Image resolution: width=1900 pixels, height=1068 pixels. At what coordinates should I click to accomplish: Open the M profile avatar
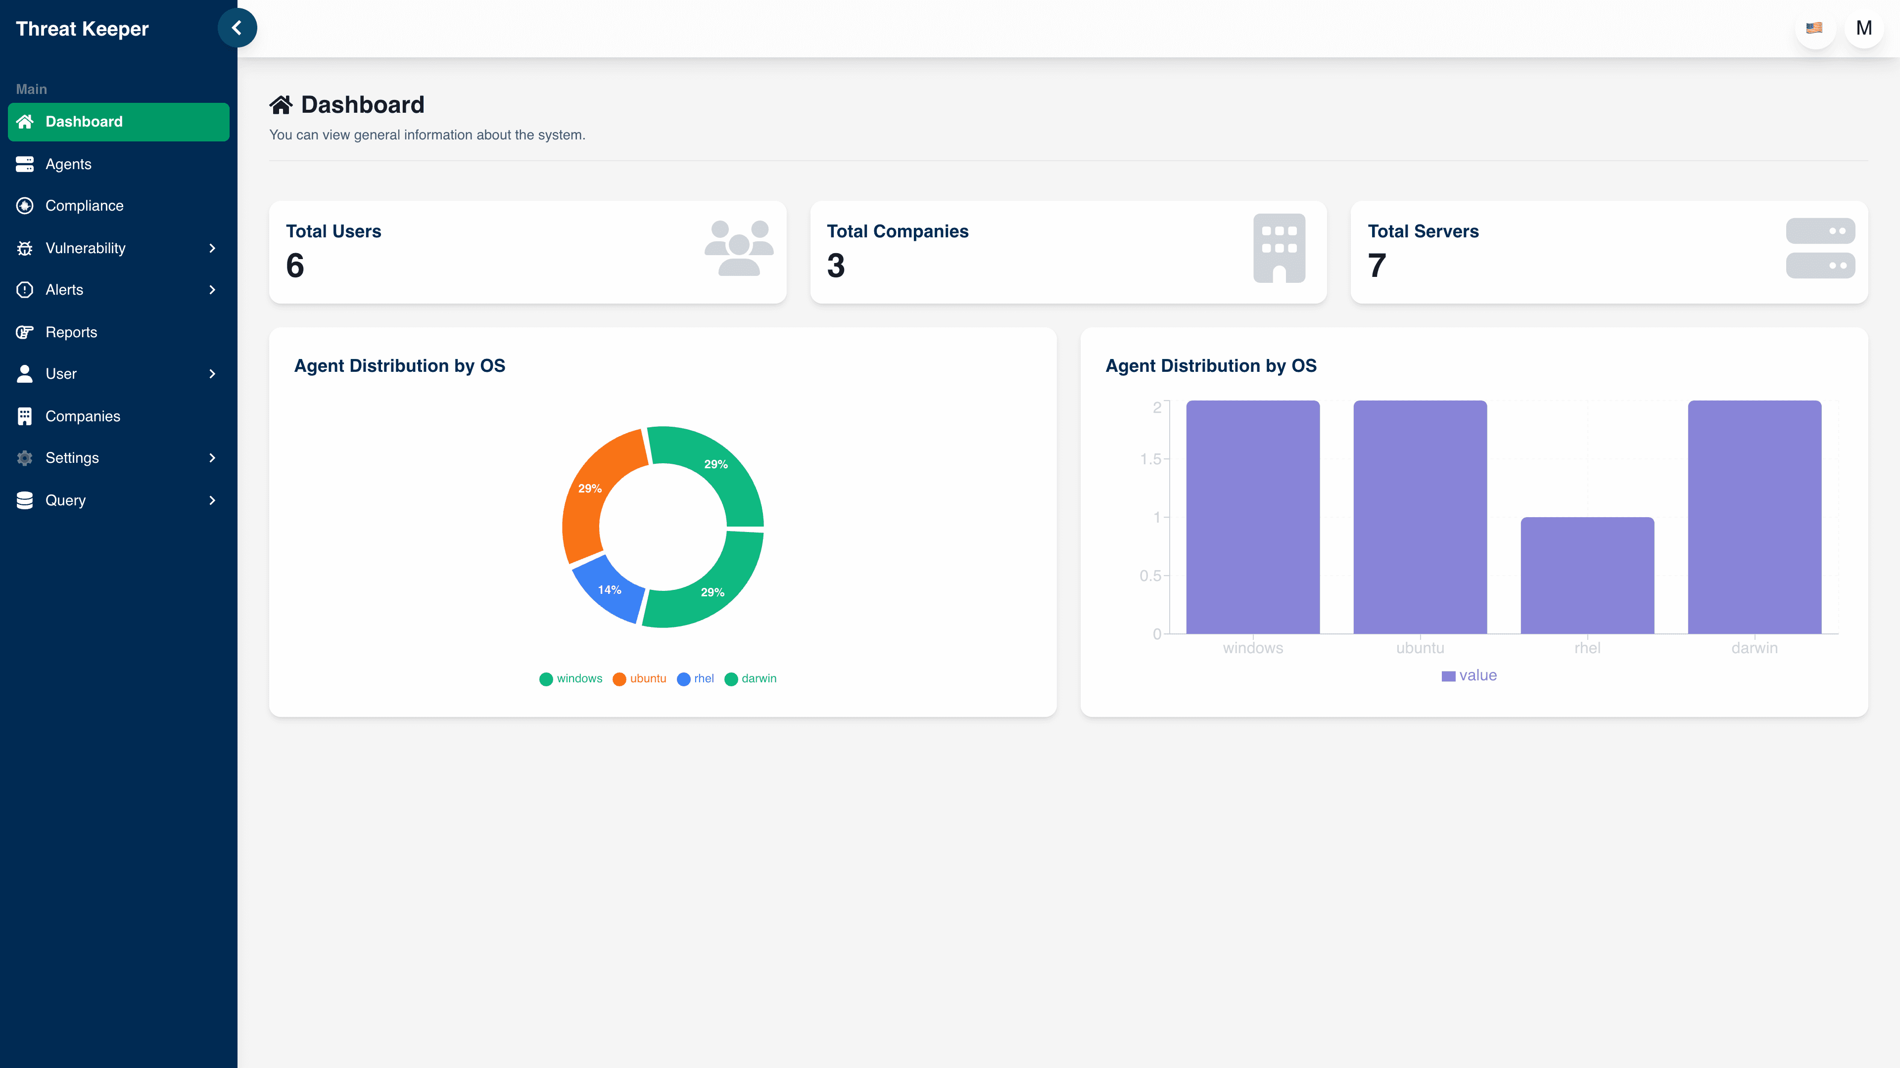click(x=1864, y=27)
